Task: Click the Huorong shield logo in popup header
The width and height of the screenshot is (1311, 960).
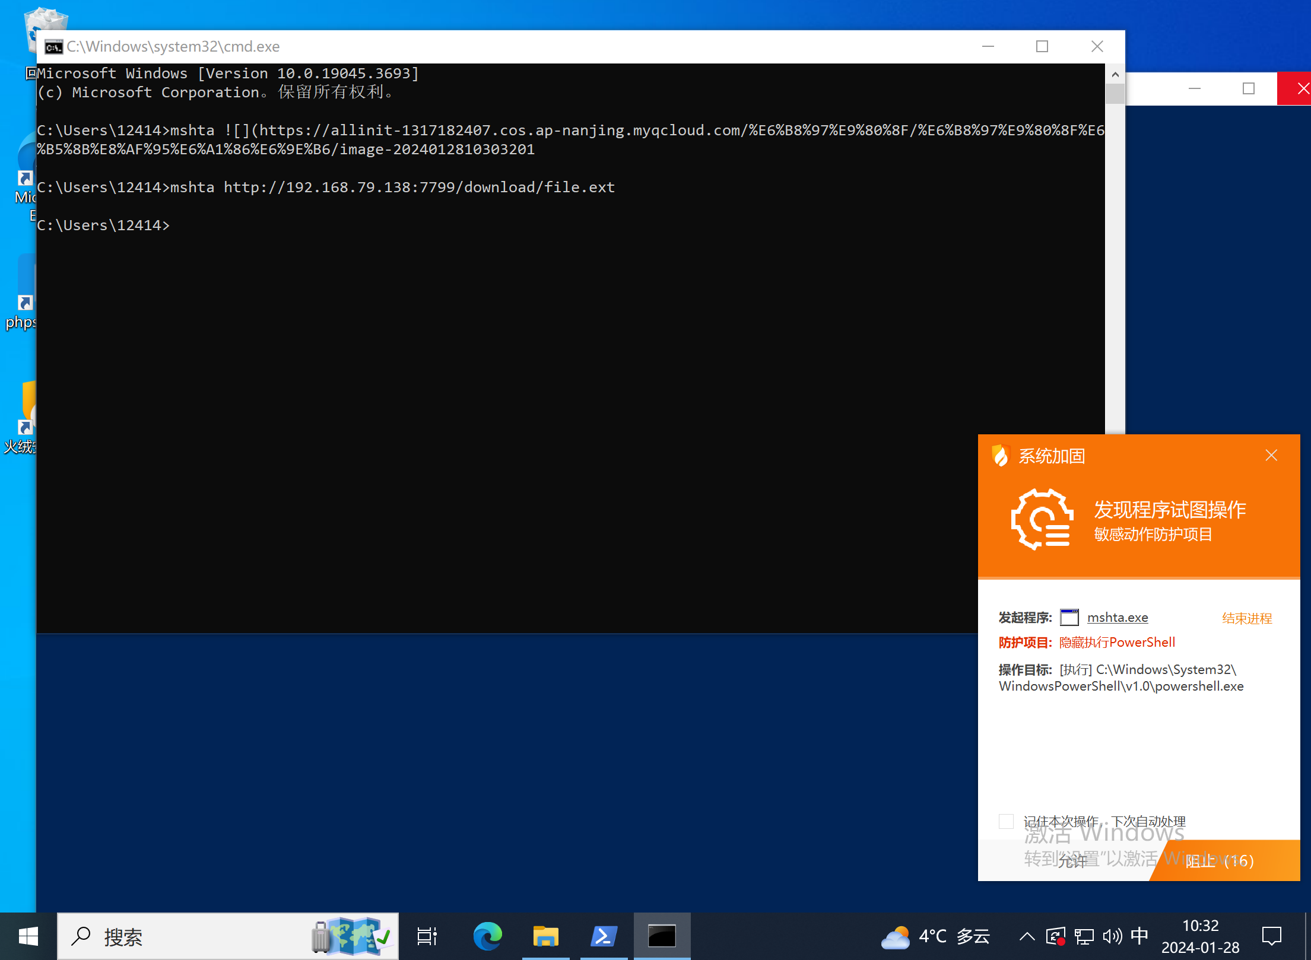Action: coord(1001,456)
